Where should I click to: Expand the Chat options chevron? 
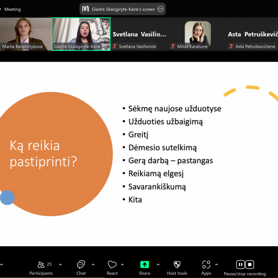click(x=93, y=265)
